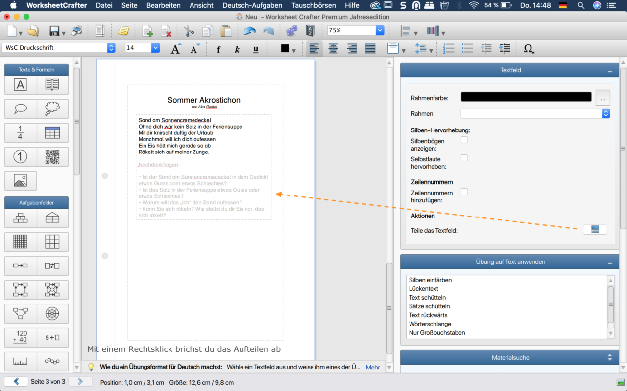Select Lückentext in the exercise list
The height and width of the screenshot is (391, 627).
(x=424, y=289)
